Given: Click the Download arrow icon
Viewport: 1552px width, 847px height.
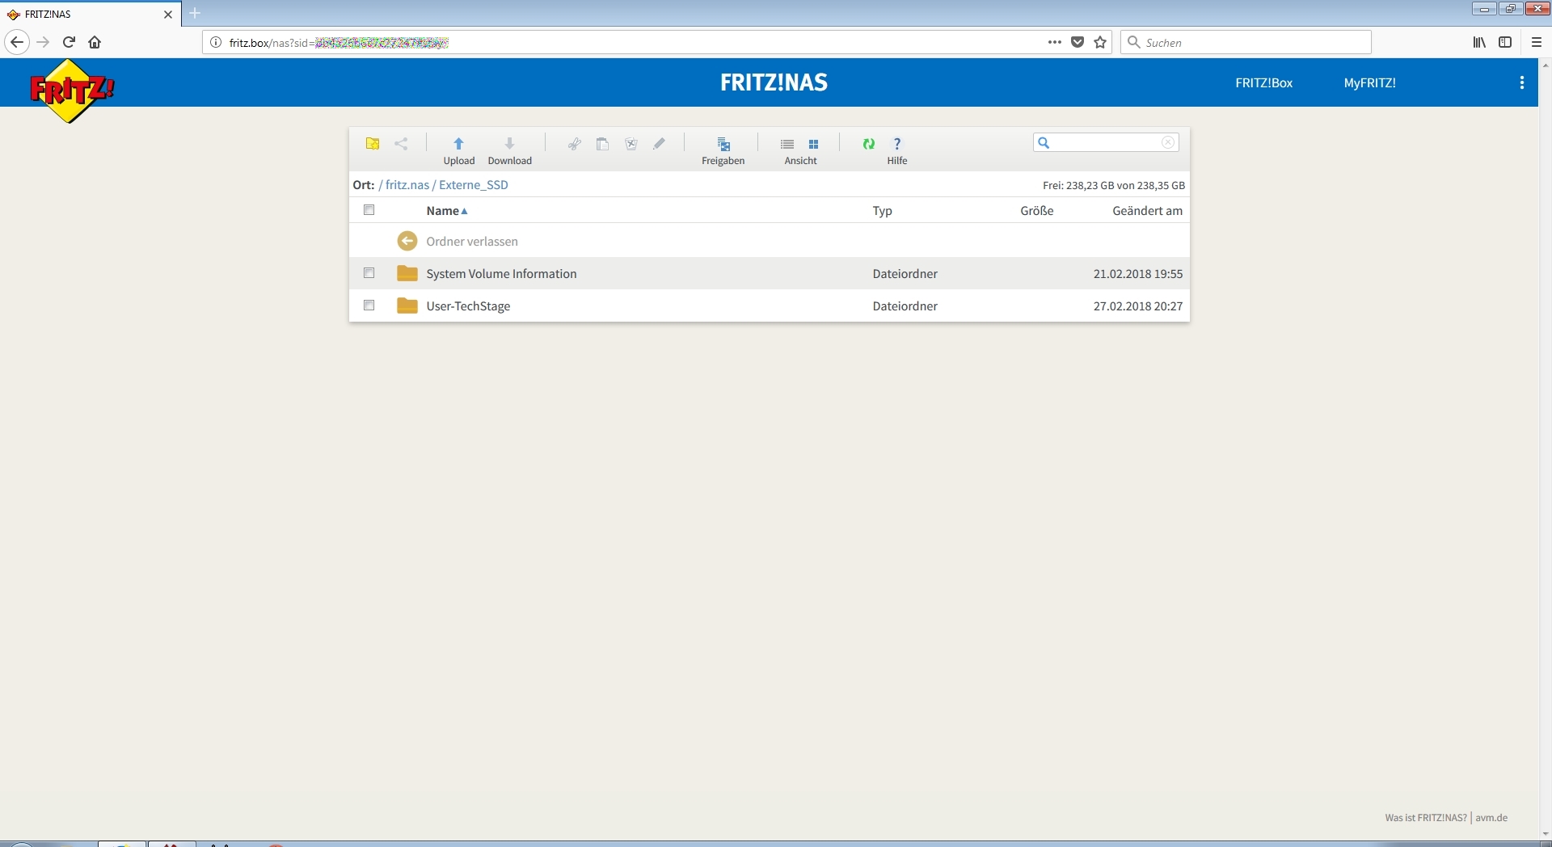Looking at the screenshot, I should tap(509, 144).
